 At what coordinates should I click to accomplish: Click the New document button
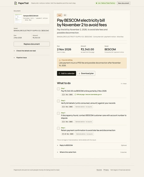124,3
